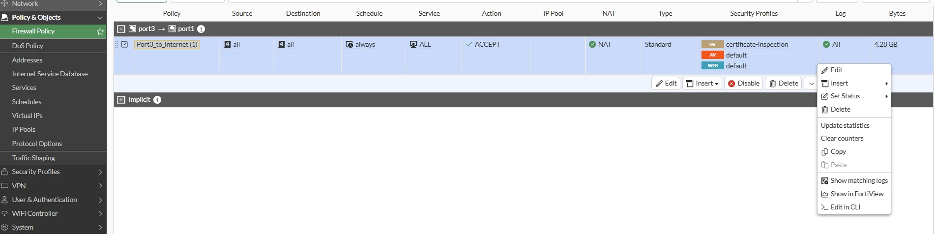Image resolution: width=934 pixels, height=234 pixels.
Task: Open Set Status submenu
Action: click(854, 96)
